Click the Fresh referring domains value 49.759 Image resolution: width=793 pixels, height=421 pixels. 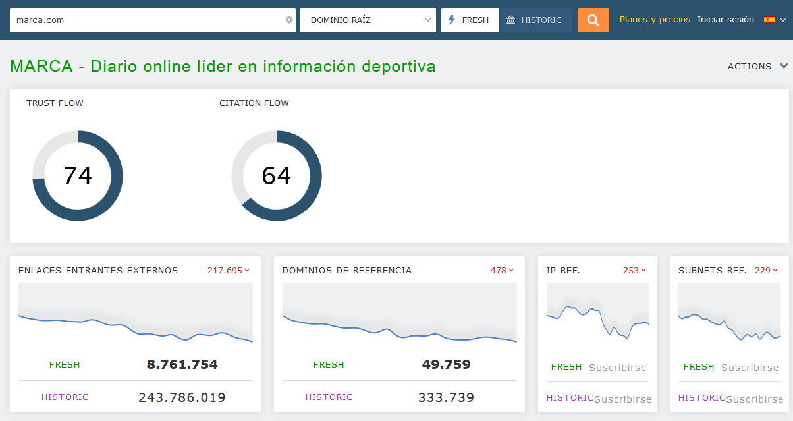tap(446, 364)
